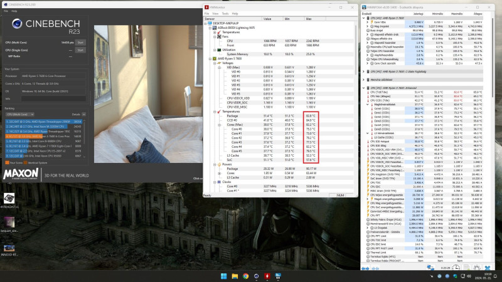Click the Voltages node icon in HWMonitor
Viewport: 502px width, 282px height.
tap(219, 63)
